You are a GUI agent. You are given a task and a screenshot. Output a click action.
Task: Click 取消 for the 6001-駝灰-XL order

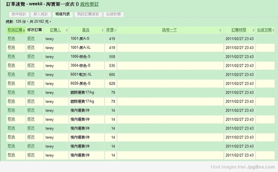point(11,74)
